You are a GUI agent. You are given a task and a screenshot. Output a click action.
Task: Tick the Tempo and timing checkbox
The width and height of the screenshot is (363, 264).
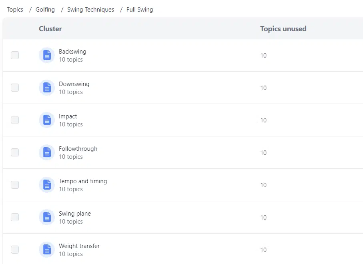coord(15,185)
